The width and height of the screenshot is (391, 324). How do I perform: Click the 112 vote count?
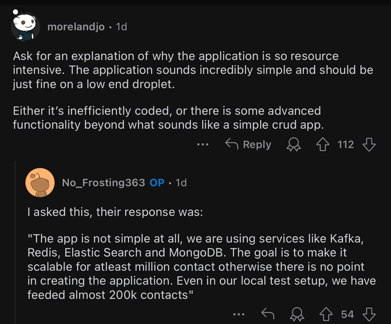[x=345, y=145]
